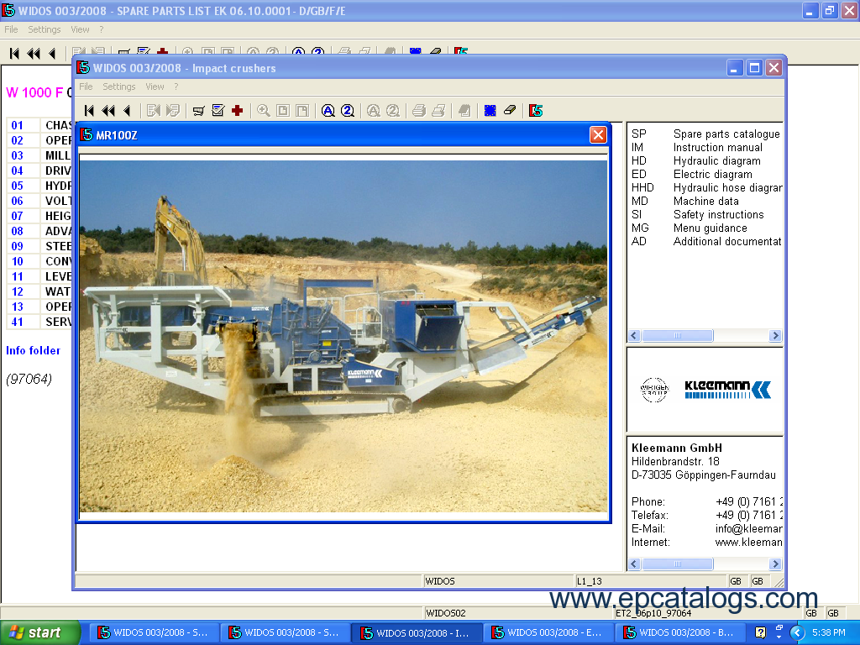Open 'Info folder' link in Spare Parts List
The width and height of the screenshot is (860, 645).
point(33,350)
